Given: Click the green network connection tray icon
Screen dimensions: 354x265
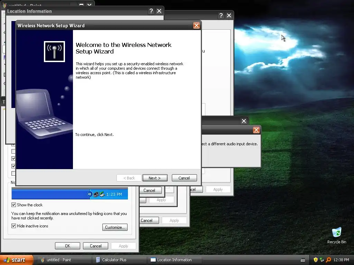Looking at the screenshot, I should point(322,260).
